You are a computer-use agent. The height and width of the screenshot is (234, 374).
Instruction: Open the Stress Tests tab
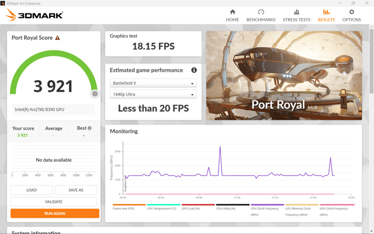[x=296, y=16]
